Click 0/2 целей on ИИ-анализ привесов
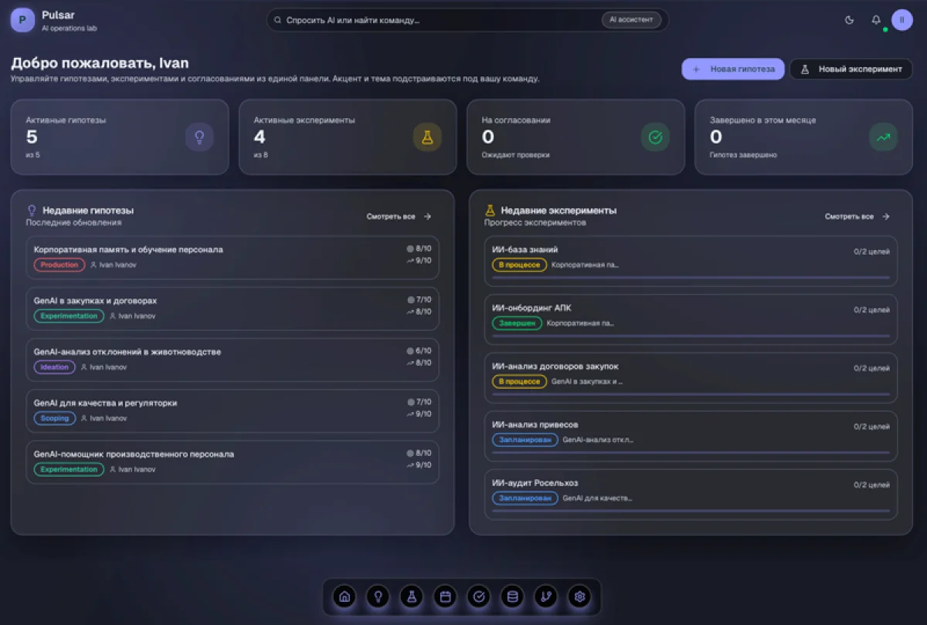 pyautogui.click(x=871, y=426)
